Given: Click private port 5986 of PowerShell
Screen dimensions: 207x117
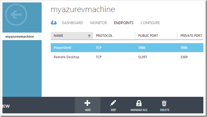Looking at the screenshot, I should point(184,48).
